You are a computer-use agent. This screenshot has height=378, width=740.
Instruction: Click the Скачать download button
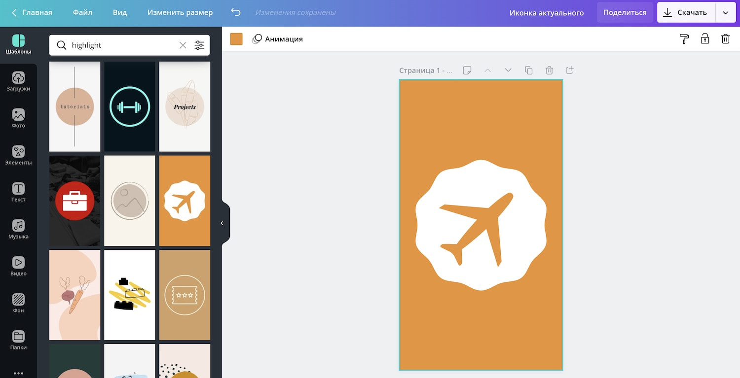[686, 13]
